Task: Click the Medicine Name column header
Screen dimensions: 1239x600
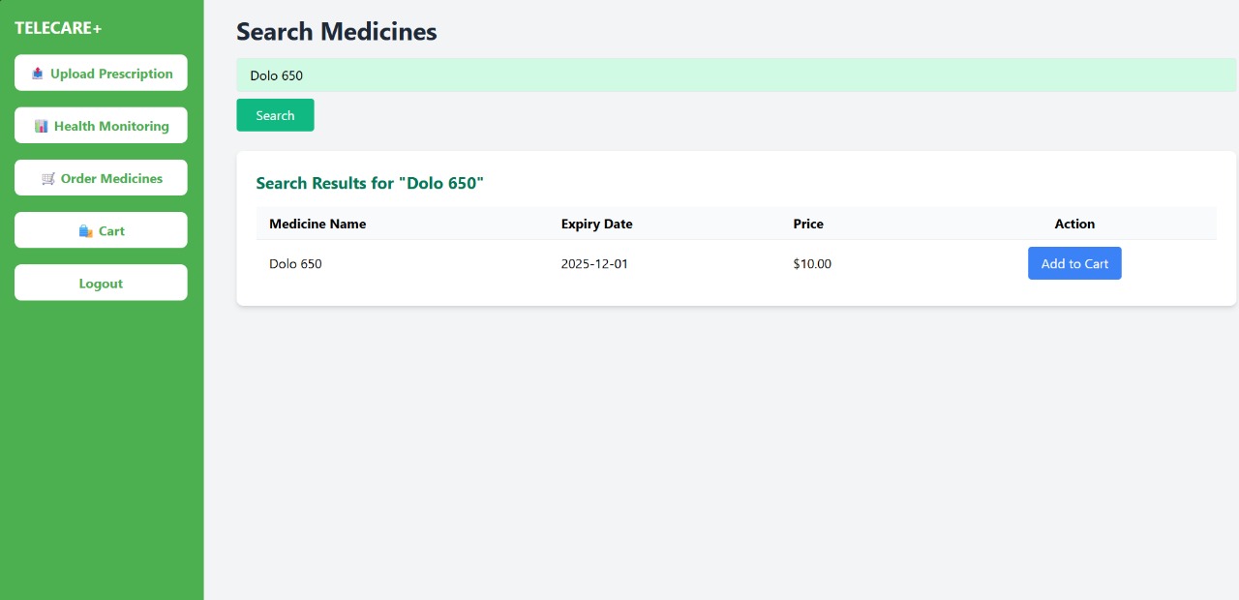Action: click(317, 224)
